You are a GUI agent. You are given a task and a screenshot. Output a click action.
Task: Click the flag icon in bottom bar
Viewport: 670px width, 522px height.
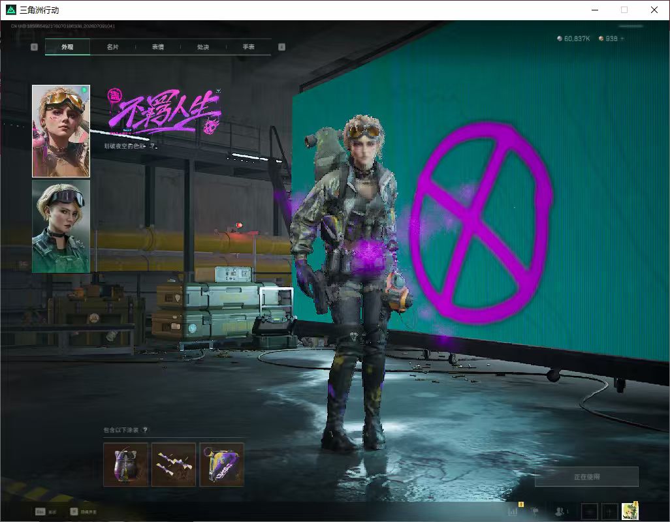pyautogui.click(x=534, y=511)
